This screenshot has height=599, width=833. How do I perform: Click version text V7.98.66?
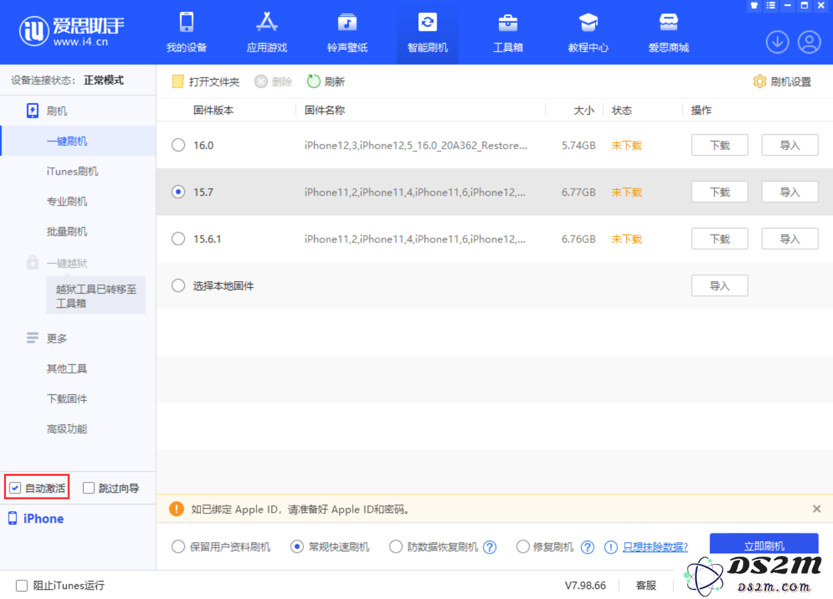(585, 586)
